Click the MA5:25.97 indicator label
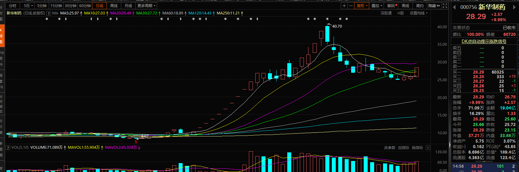 (x=70, y=13)
